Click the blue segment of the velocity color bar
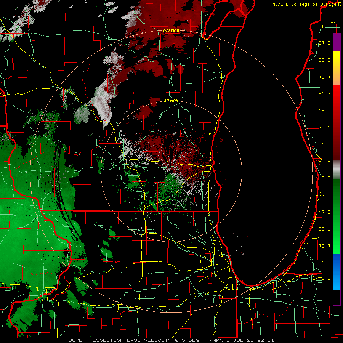 tap(337, 272)
